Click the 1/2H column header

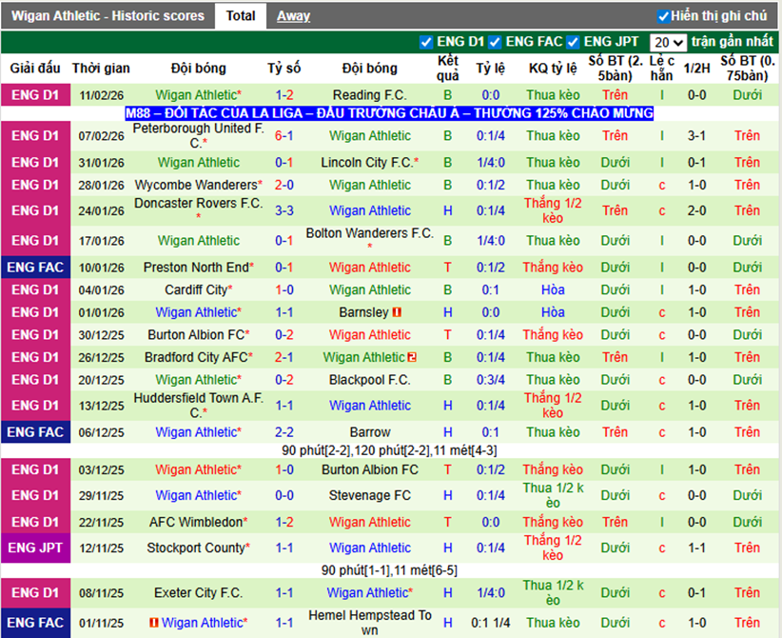coord(696,69)
